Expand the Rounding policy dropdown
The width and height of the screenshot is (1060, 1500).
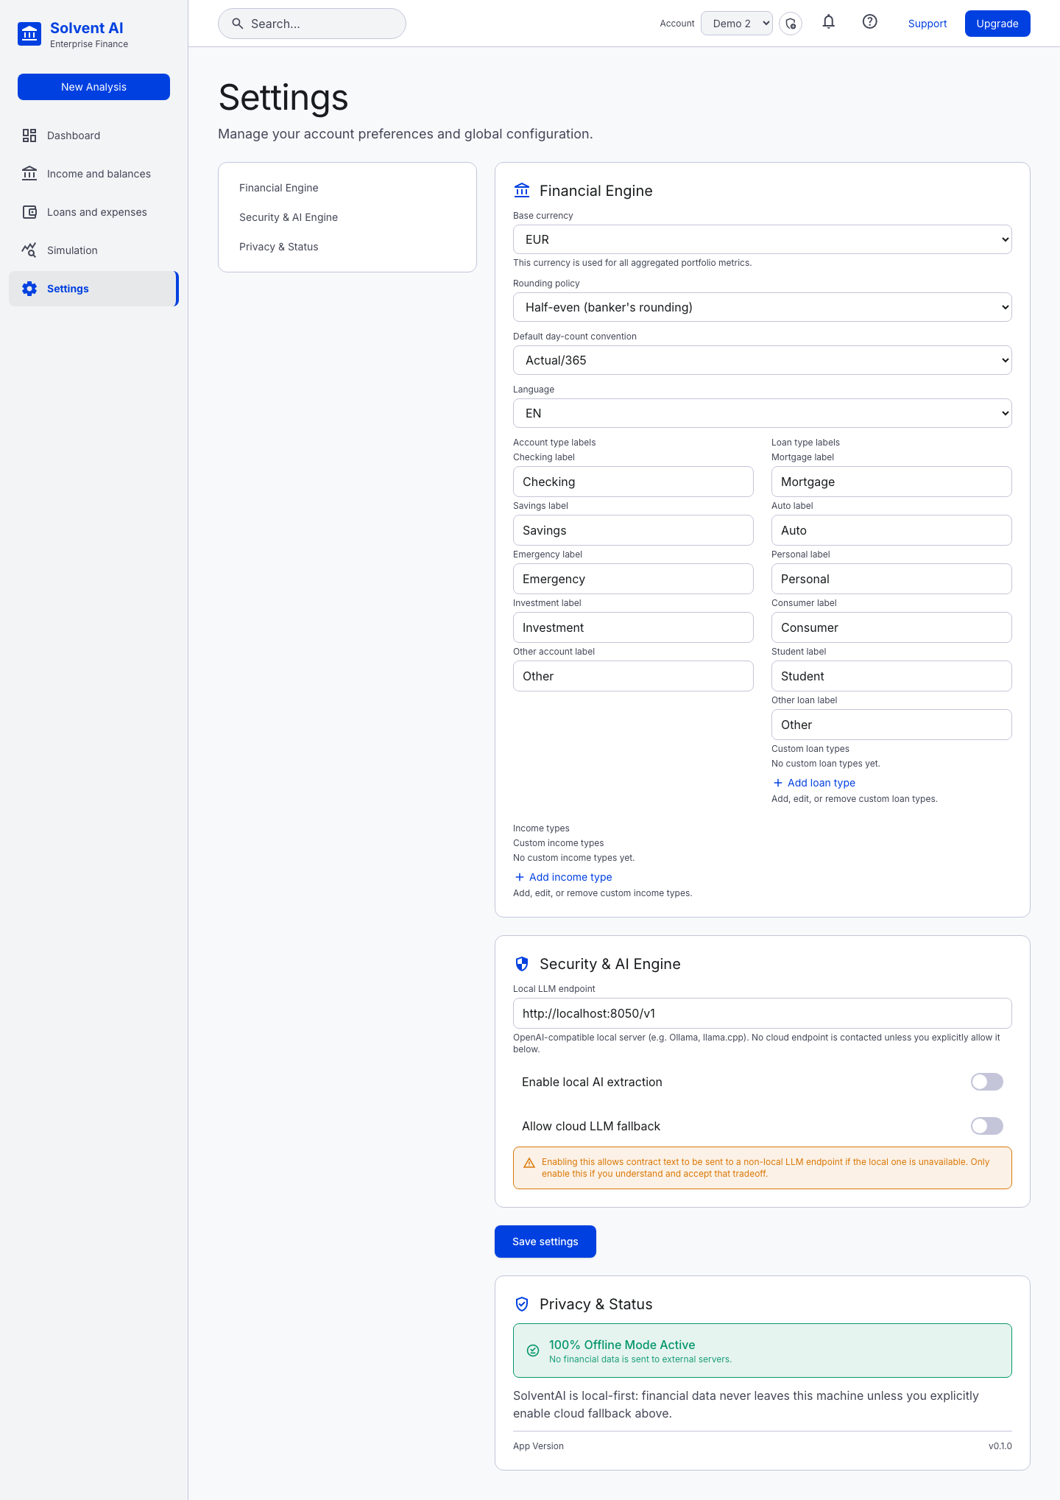coord(763,307)
